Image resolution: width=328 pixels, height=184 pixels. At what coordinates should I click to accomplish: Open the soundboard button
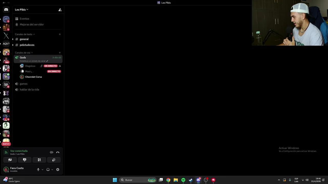click(x=54, y=160)
